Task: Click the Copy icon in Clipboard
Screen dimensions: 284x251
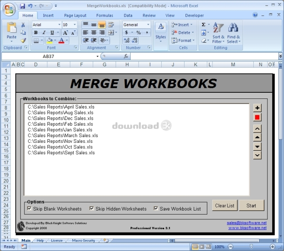Action: 23,33
